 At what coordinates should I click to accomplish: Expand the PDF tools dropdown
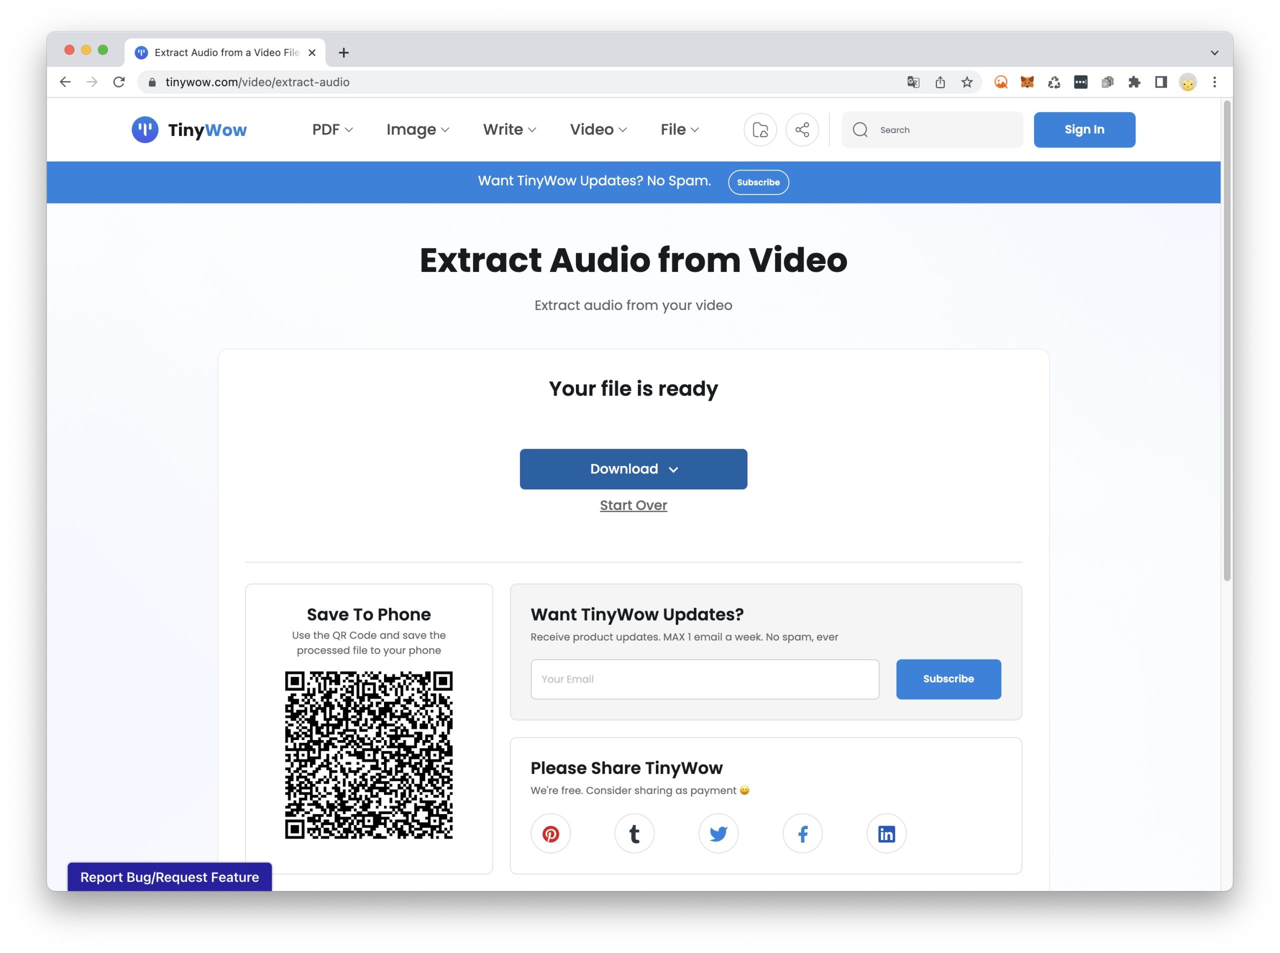coord(332,130)
